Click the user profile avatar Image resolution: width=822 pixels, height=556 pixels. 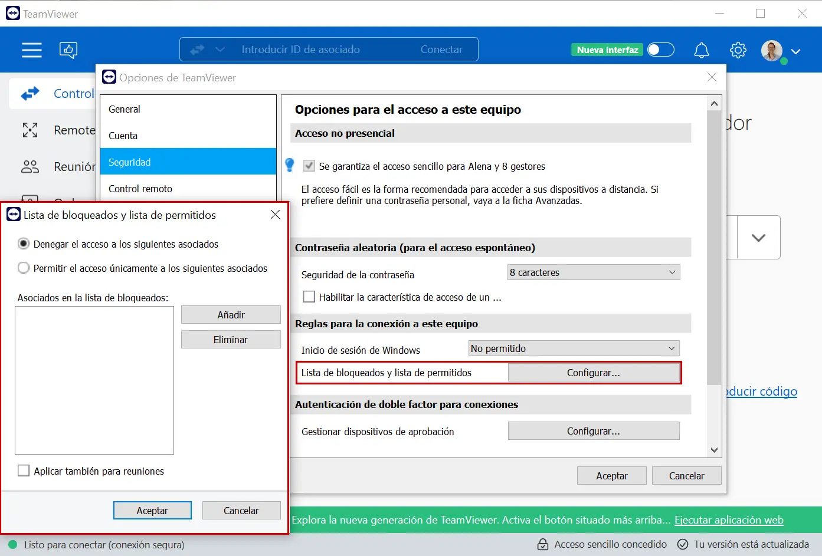coord(772,51)
